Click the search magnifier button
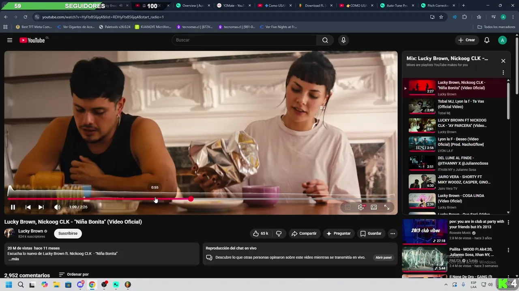Screen dimensions: 519x291 tap(325, 40)
